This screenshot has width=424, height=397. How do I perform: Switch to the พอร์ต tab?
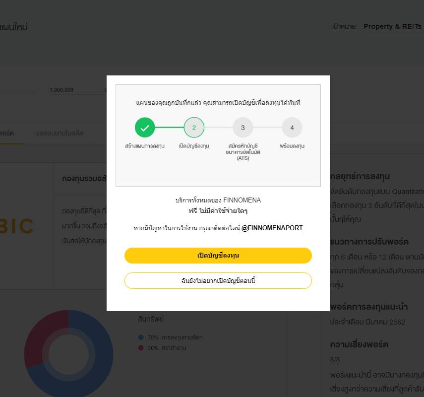(x=7, y=133)
